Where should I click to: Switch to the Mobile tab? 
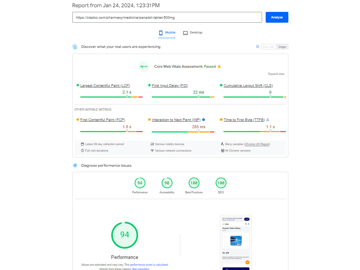pyautogui.click(x=167, y=33)
